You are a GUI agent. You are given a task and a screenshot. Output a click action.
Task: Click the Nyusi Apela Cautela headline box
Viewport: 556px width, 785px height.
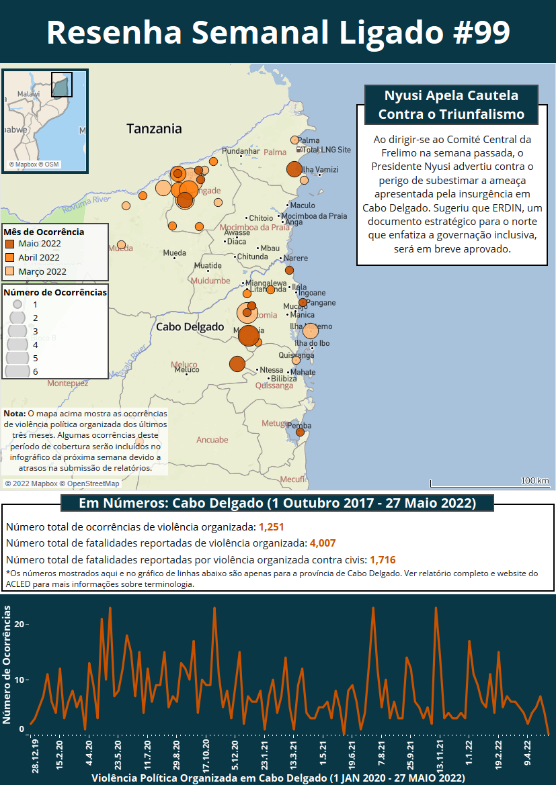pyautogui.click(x=451, y=105)
